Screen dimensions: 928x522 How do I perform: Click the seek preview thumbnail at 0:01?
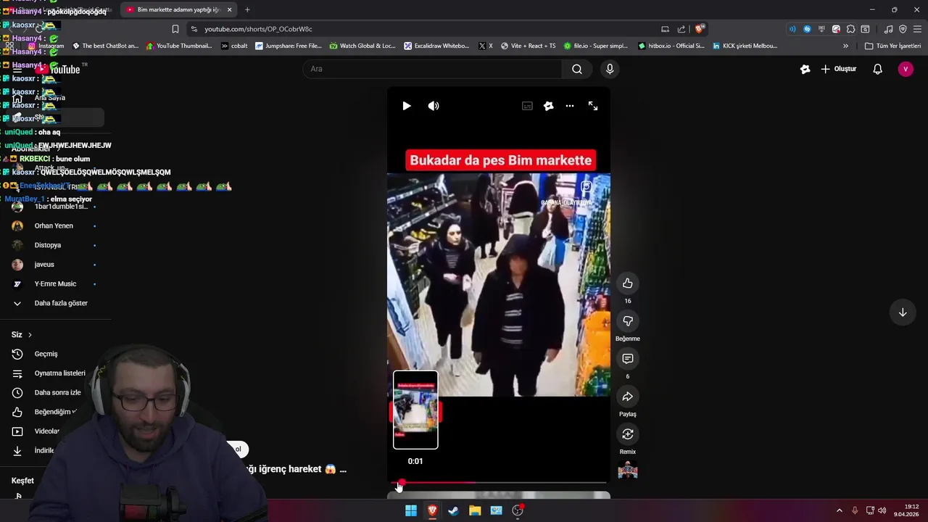415,410
